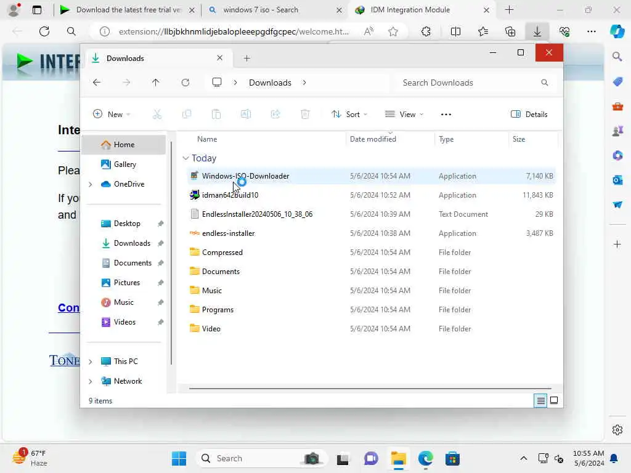Open Outlook icon in Edge sidebar
The width and height of the screenshot is (631, 473).
tap(617, 180)
